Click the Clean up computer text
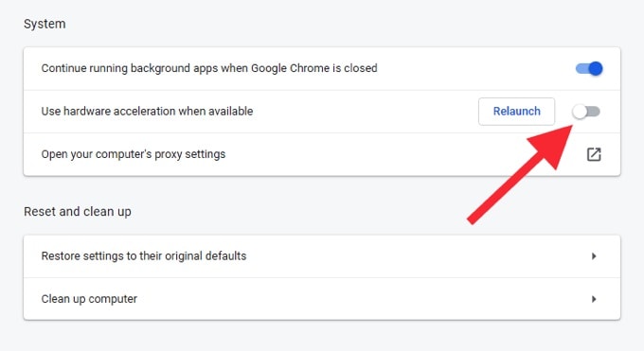This screenshot has width=644, height=351. [89, 299]
